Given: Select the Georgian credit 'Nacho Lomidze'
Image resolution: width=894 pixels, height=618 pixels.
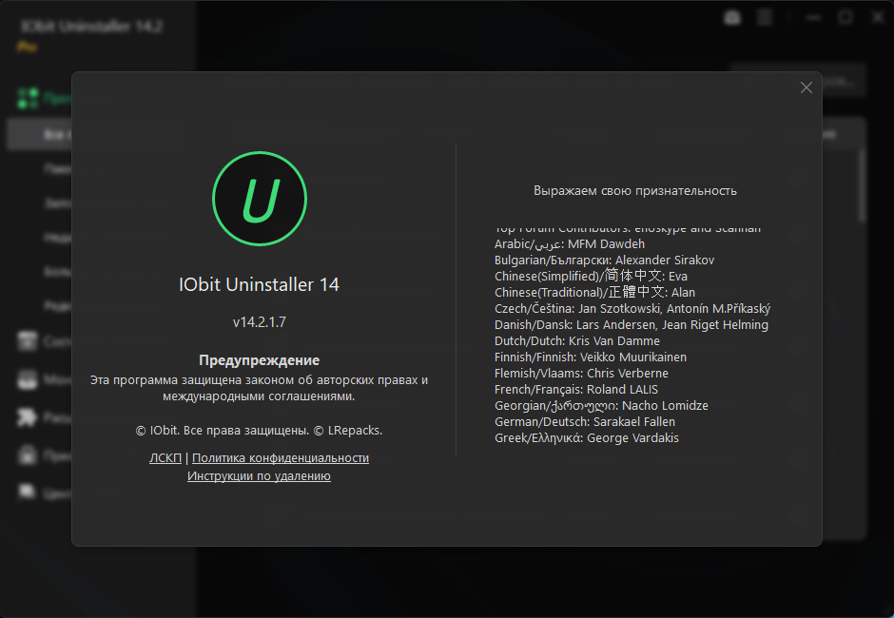Looking at the screenshot, I should click(601, 406).
